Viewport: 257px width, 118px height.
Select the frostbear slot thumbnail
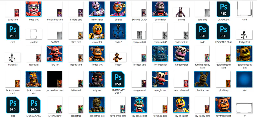(160, 54)
